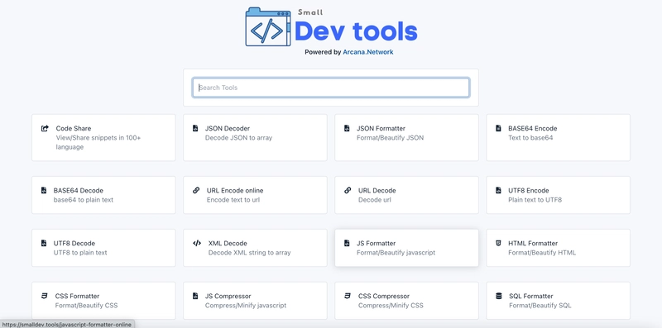Image resolution: width=662 pixels, height=328 pixels.
Task: Click the JS Formatter file icon
Action: [x=347, y=243]
